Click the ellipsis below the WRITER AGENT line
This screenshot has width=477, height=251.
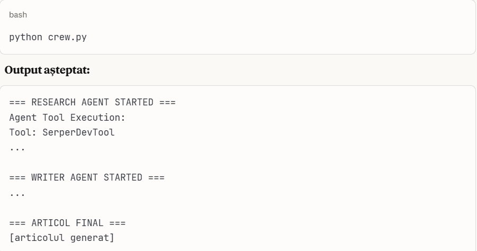(x=17, y=192)
